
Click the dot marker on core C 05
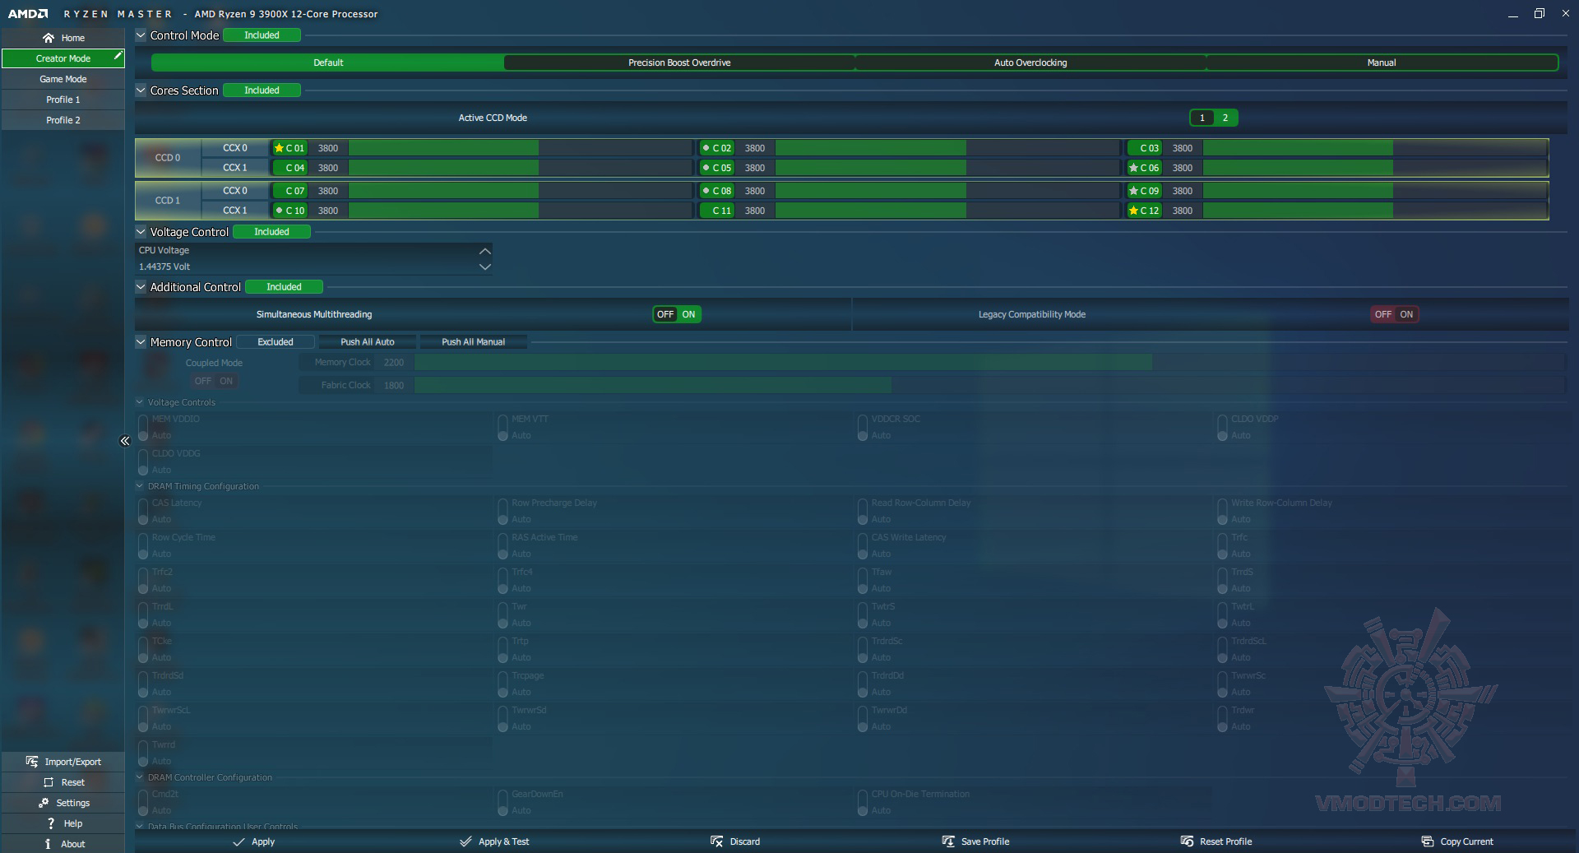(706, 168)
